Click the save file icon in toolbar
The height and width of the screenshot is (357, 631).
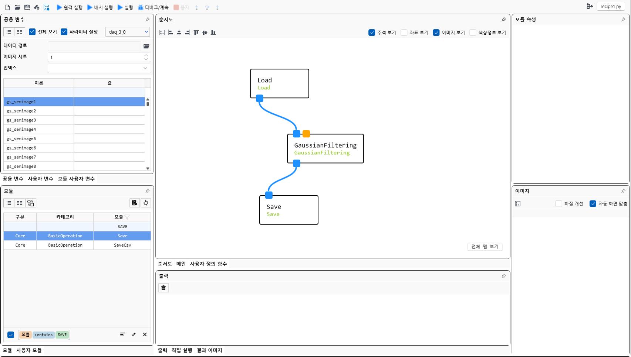[27, 7]
